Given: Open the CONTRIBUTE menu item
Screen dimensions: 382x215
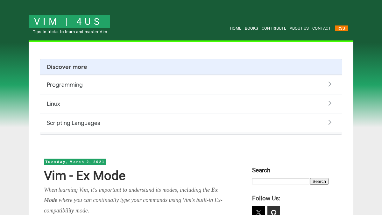Looking at the screenshot, I should (274, 28).
